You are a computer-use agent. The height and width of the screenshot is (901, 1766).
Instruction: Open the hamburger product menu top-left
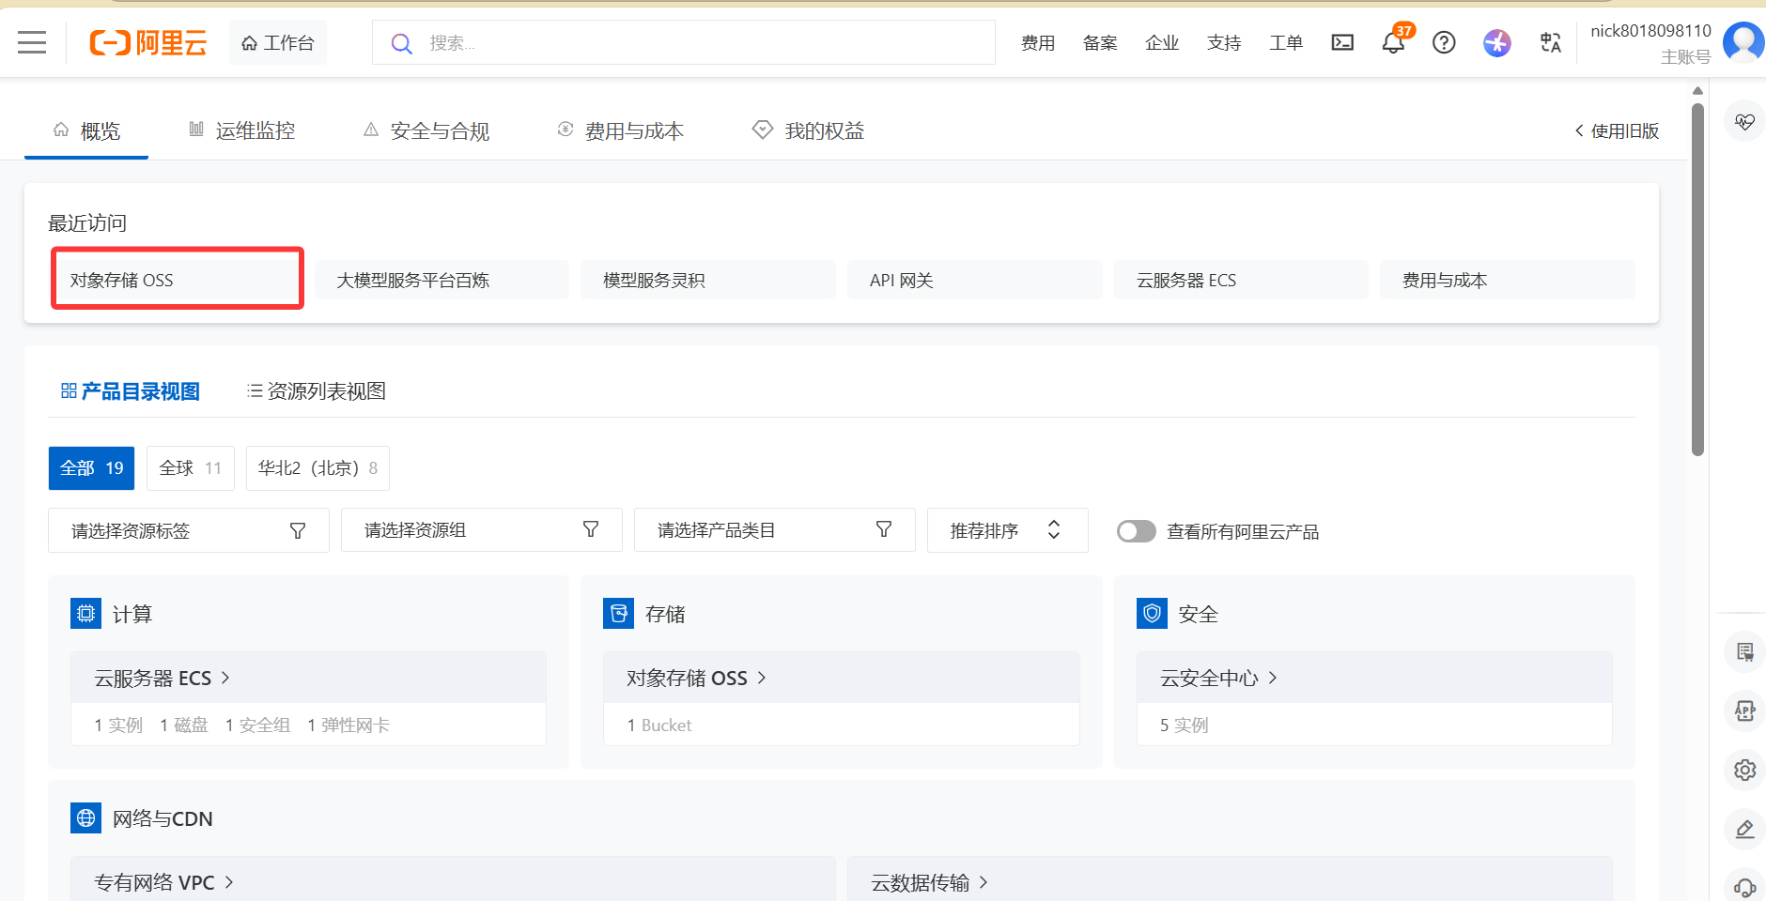(x=30, y=42)
